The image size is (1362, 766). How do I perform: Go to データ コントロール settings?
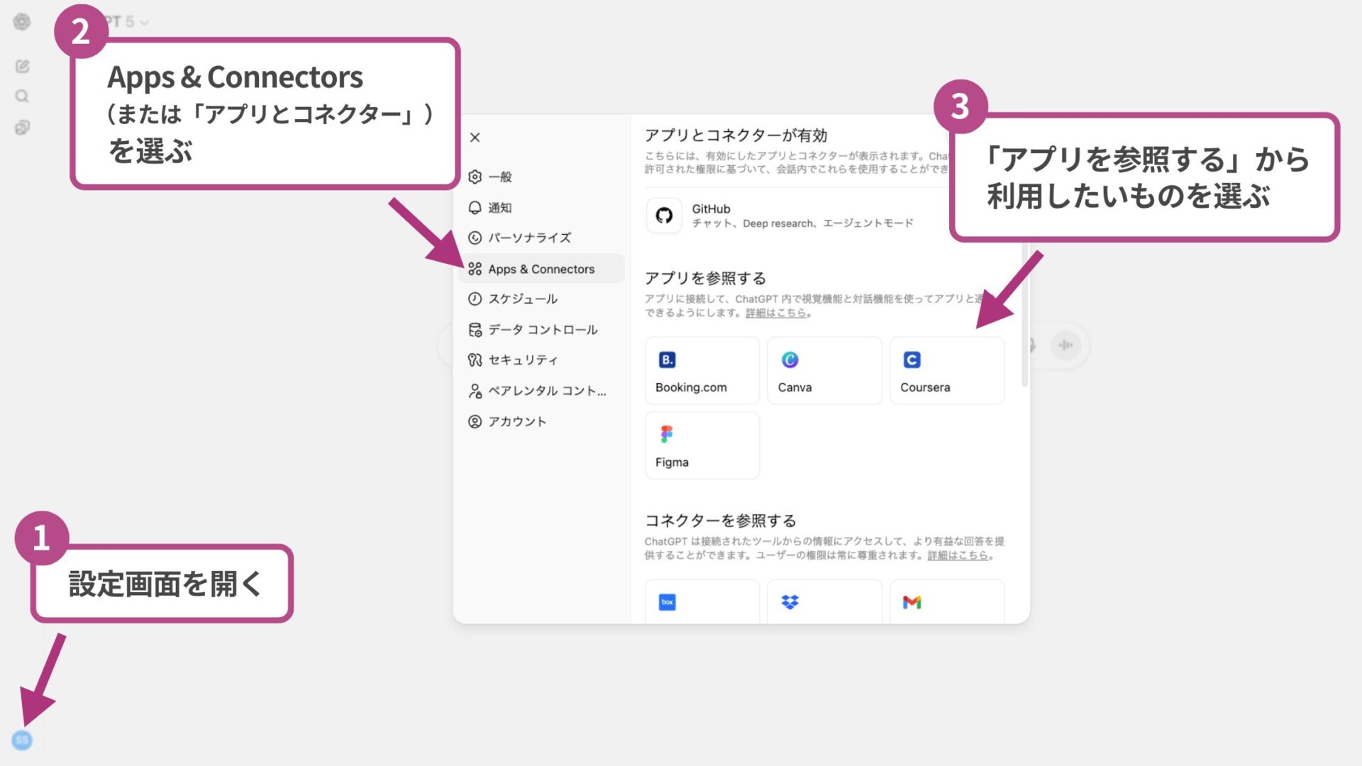pyautogui.click(x=543, y=329)
